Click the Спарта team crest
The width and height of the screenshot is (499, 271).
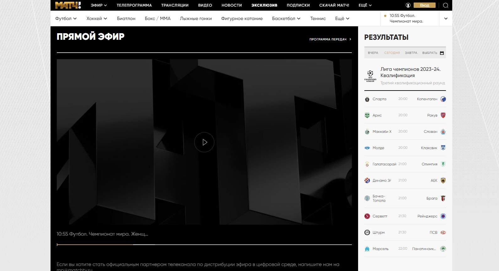click(367, 99)
